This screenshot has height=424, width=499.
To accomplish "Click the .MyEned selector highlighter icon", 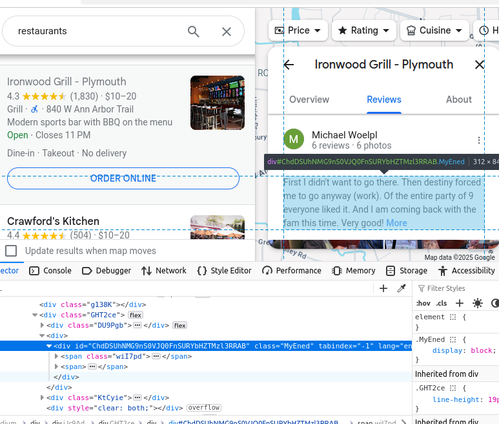I will tap(453, 339).
